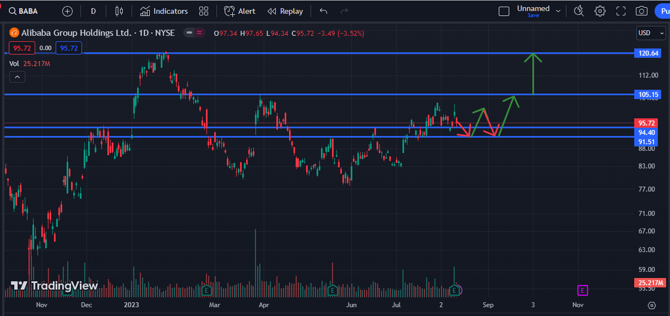This screenshot has height=316, width=670.
Task: Collapse the indicator legend chevron
Action: click(x=16, y=77)
